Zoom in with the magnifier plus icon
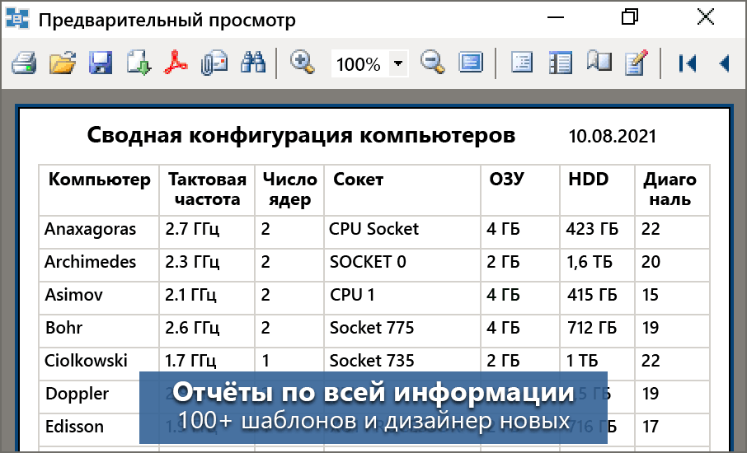The height and width of the screenshot is (453, 747). [303, 63]
